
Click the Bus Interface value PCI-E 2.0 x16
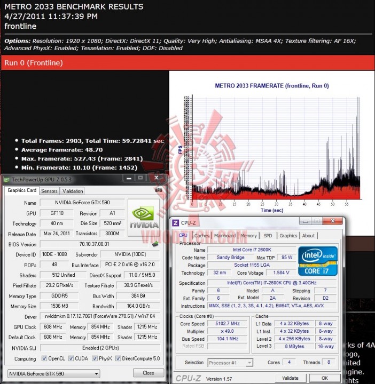130,265
